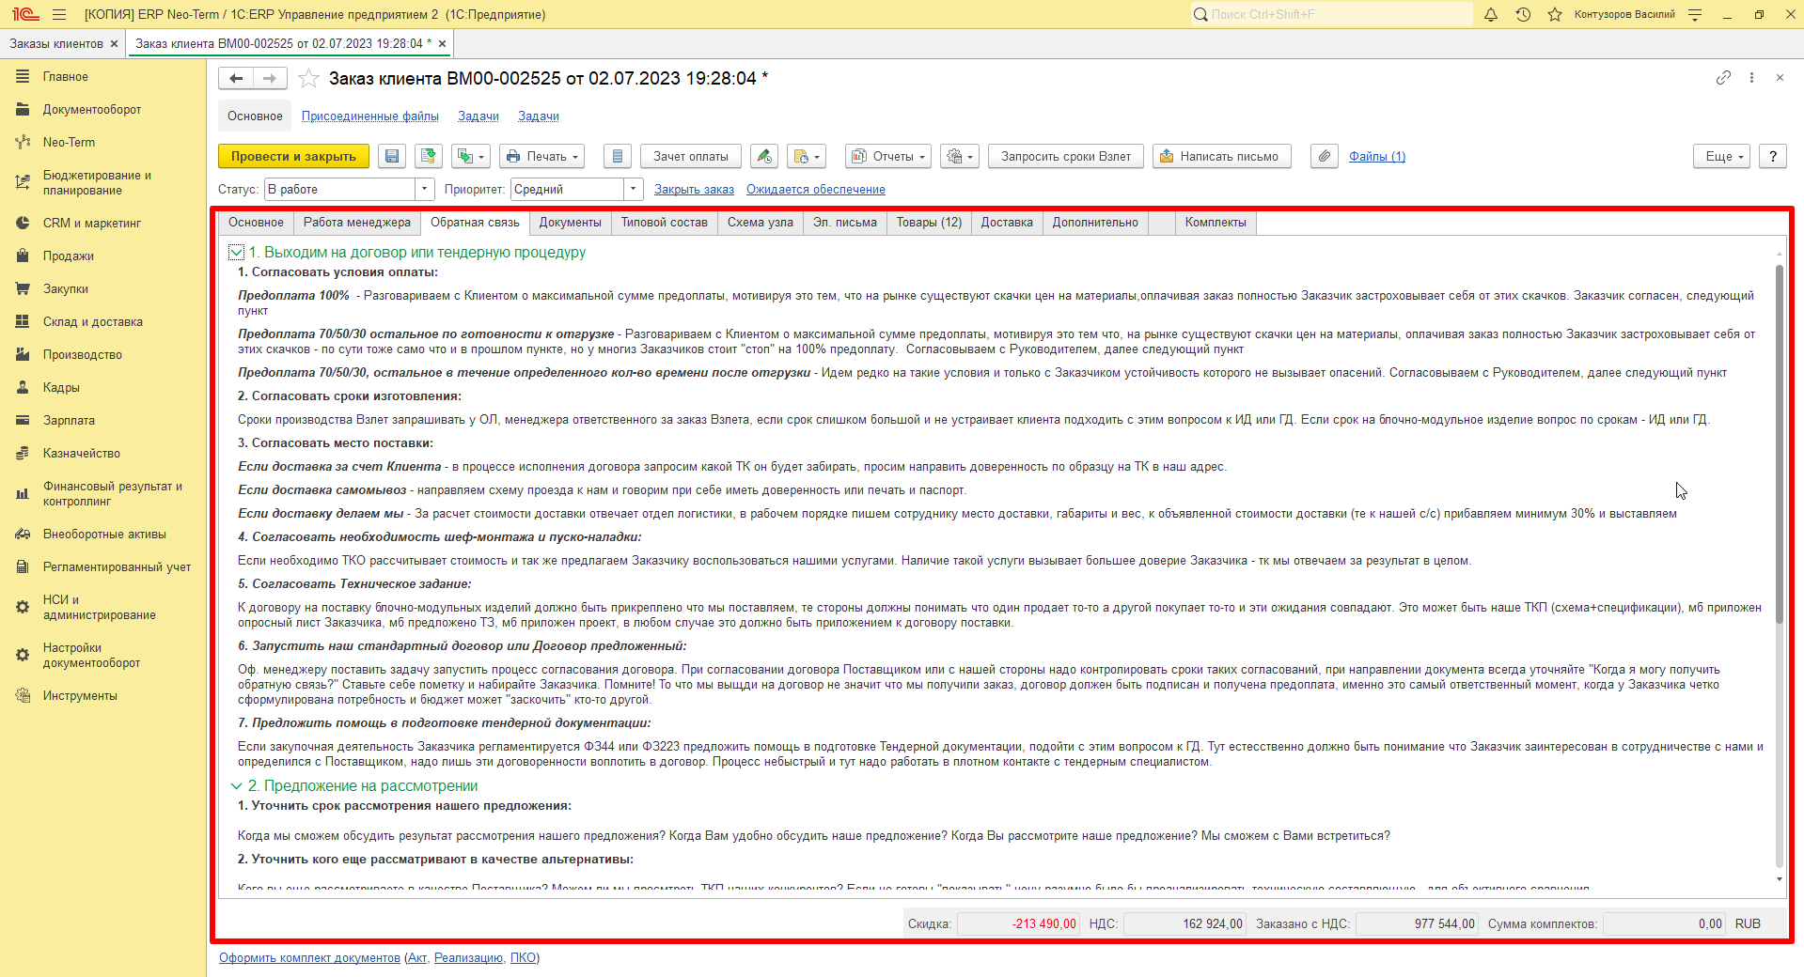Click the Закрыть заказ link
The height and width of the screenshot is (977, 1804).
[694, 190]
